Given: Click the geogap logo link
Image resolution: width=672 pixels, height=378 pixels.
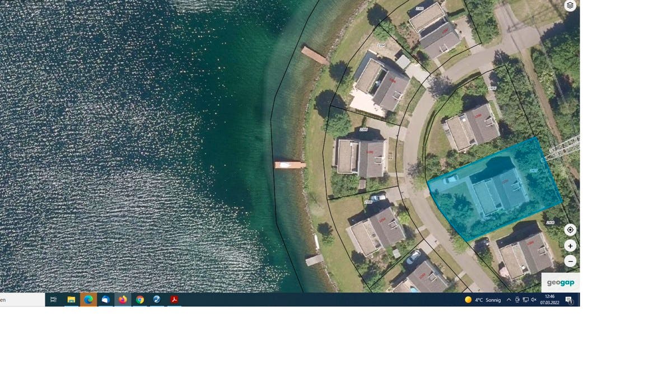Looking at the screenshot, I should (x=560, y=282).
